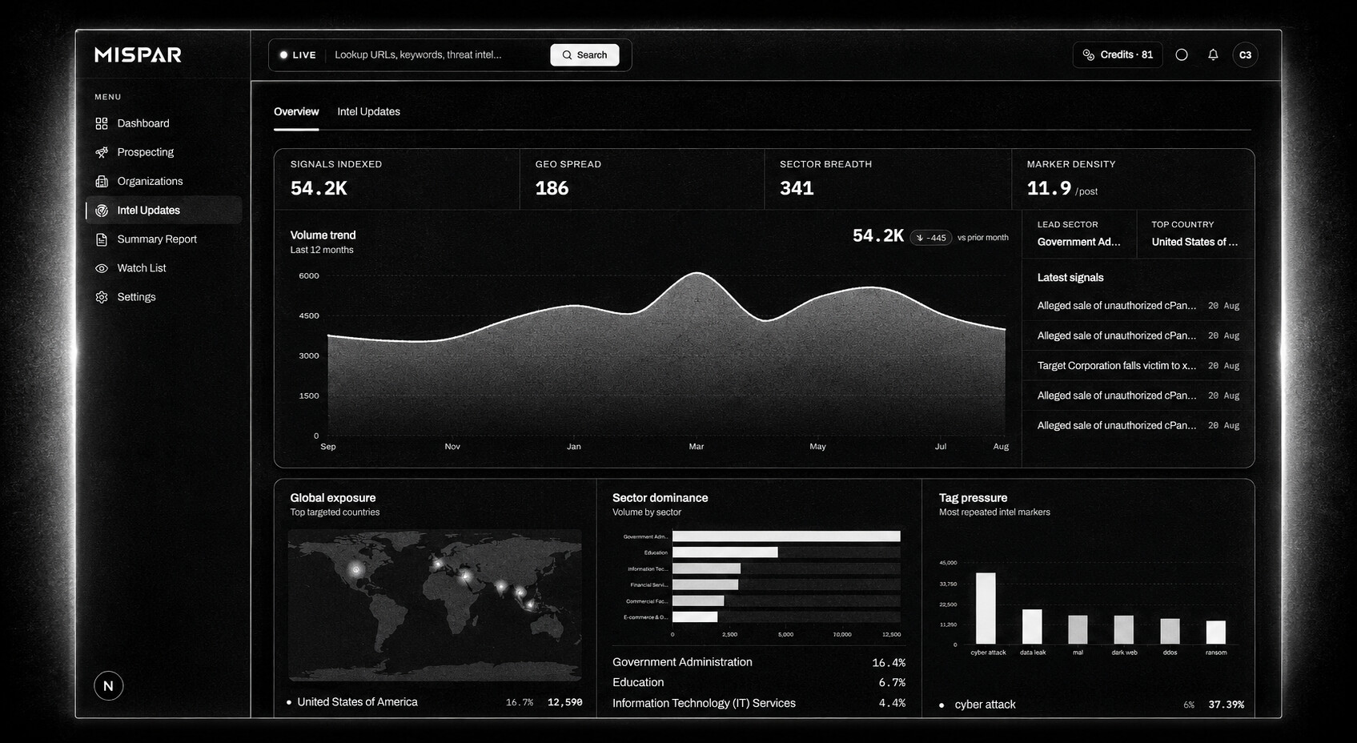Viewport: 1357px width, 743px height.
Task: Click the LEAD SECTOR Government Ad... value
Action: click(x=1078, y=242)
